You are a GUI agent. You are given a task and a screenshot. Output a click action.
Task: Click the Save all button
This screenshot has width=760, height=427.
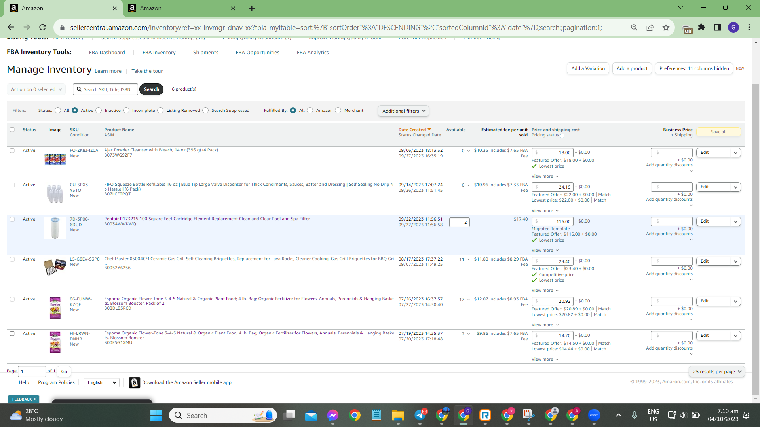(719, 132)
